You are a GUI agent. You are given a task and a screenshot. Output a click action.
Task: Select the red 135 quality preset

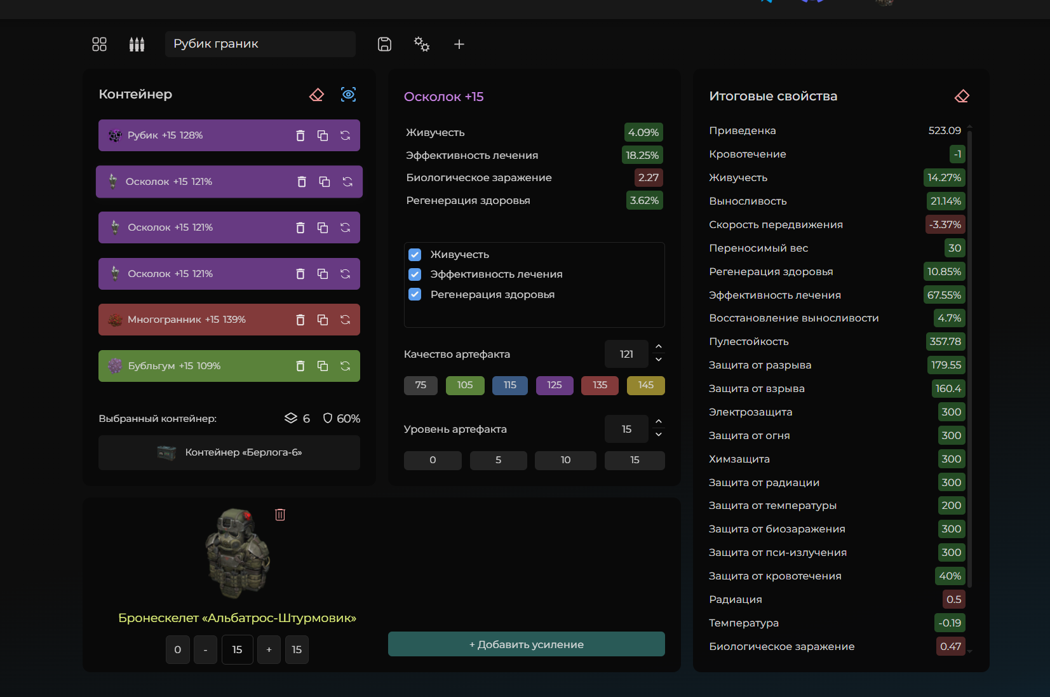pos(600,385)
